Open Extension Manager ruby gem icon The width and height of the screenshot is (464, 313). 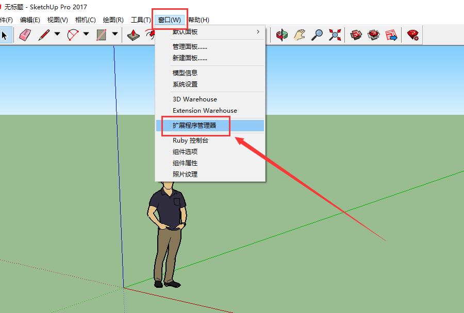pos(413,35)
